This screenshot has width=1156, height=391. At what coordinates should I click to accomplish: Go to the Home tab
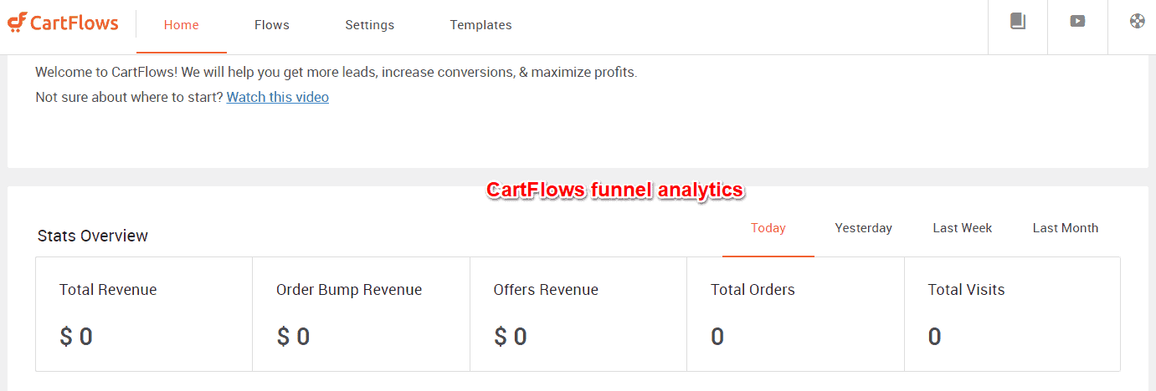(x=182, y=25)
